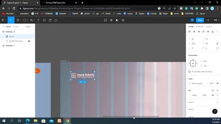
Task: Open the Page 1 dropdown
Action: [x=29, y=27]
